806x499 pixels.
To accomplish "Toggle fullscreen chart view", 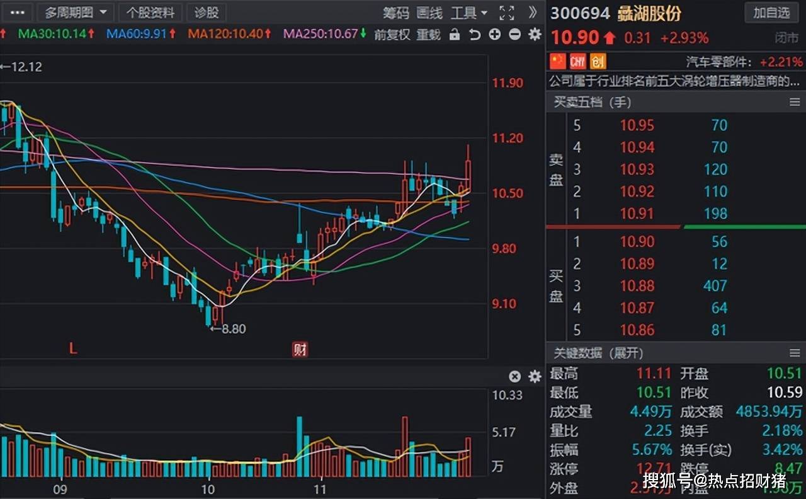I will [506, 13].
